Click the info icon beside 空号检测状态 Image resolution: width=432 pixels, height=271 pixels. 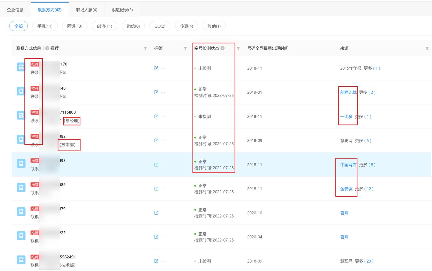[x=223, y=48]
